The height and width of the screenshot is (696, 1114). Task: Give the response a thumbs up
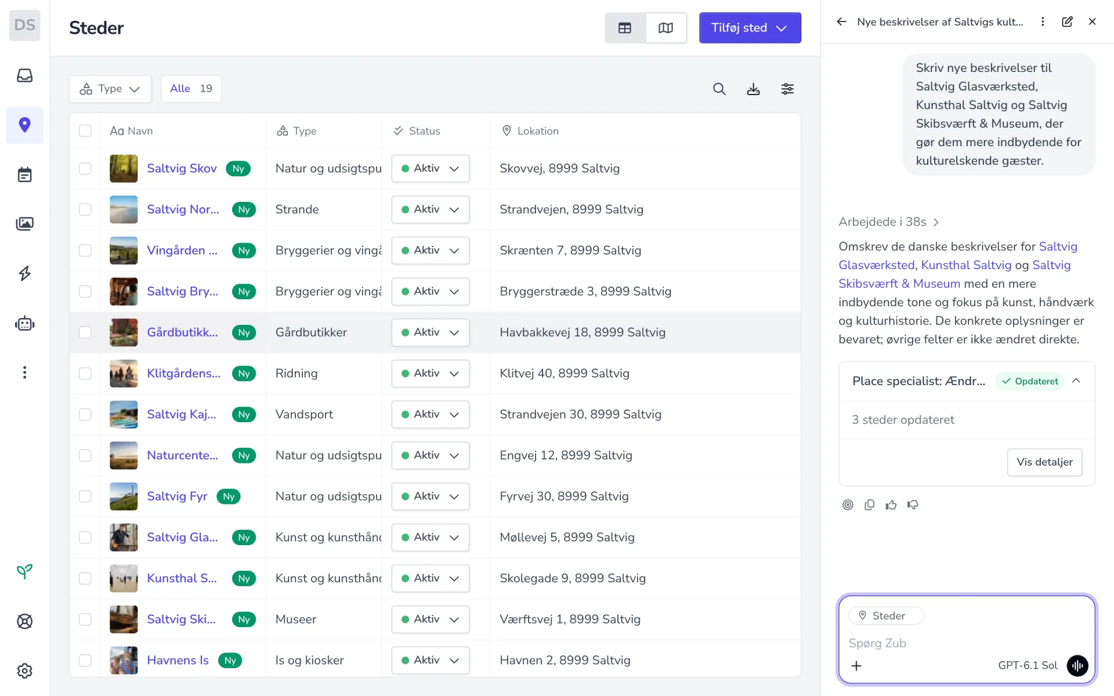pos(891,505)
